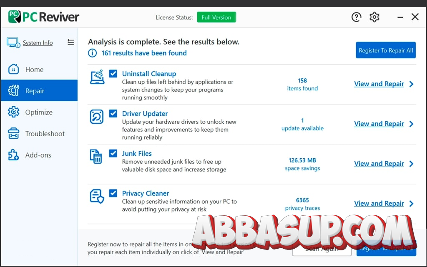Viewport: 427px width, 267px height.
Task: Click the Privacy Cleaner shield document icon
Action: [97, 196]
